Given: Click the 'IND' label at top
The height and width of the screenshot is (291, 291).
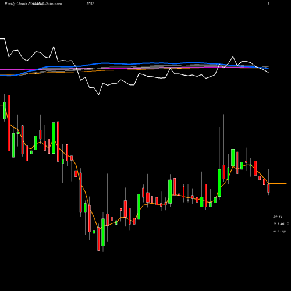Looking at the screenshot, I should tap(90, 3).
